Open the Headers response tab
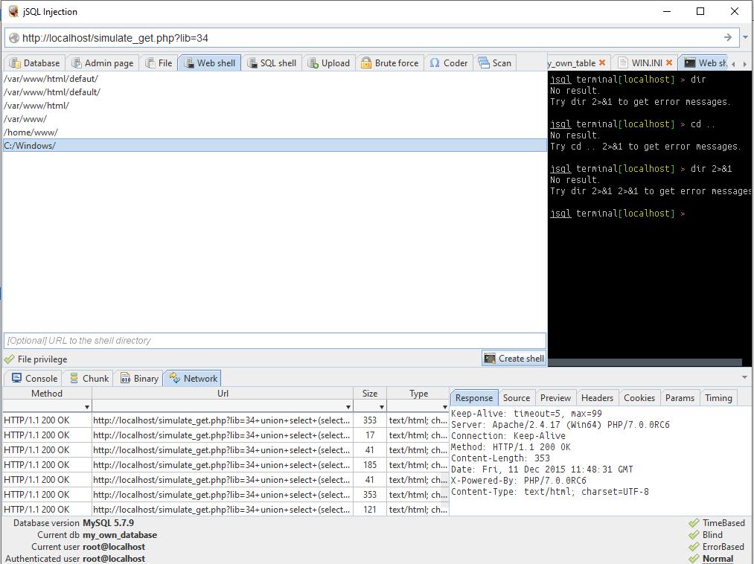The image size is (754, 564). pyautogui.click(x=597, y=398)
